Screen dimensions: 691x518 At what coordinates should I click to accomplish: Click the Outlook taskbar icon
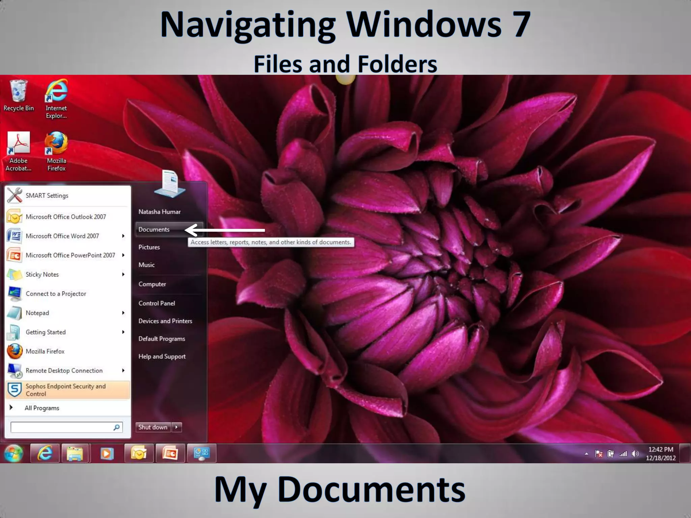139,453
